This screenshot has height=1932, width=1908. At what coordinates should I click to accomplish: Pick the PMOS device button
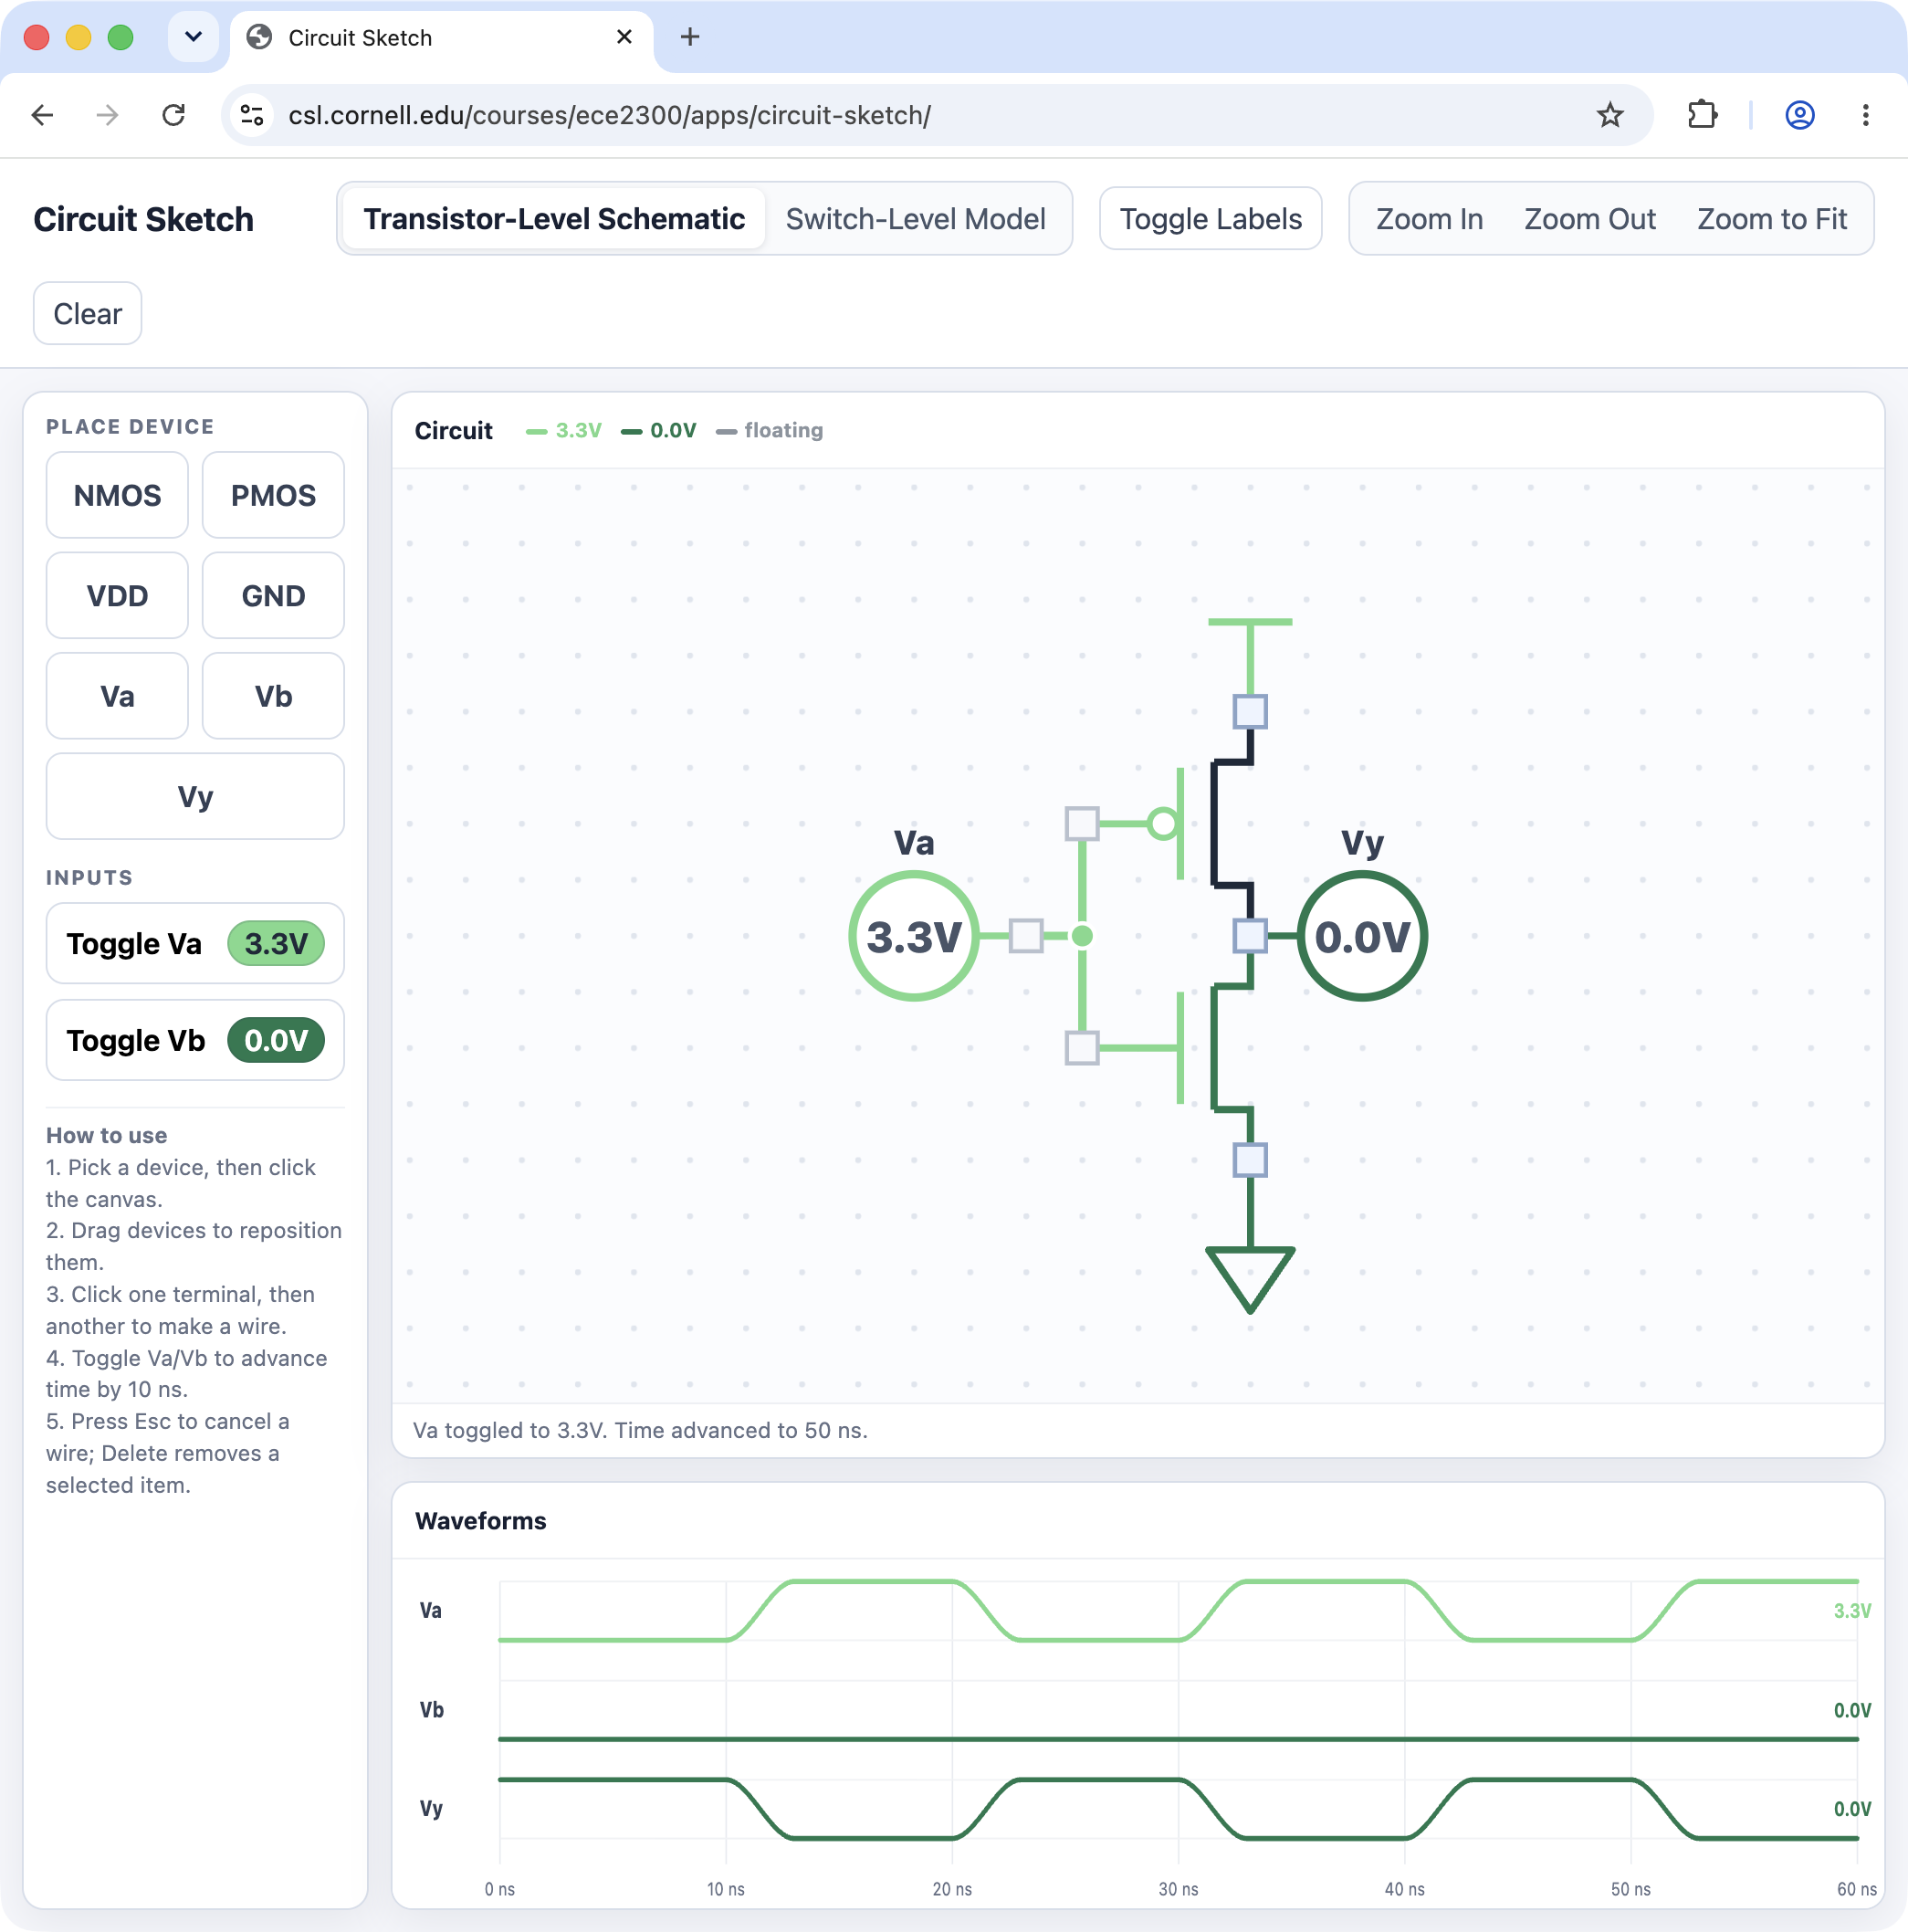click(273, 495)
